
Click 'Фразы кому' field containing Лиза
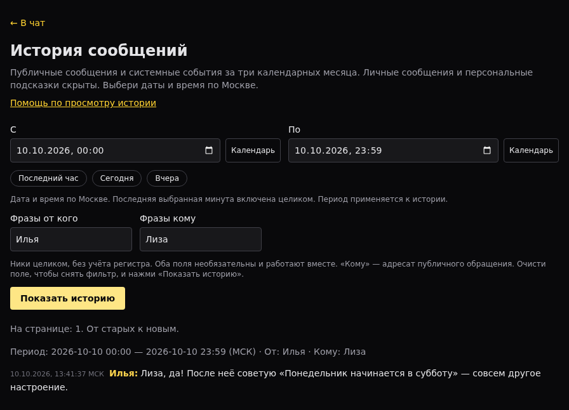pos(201,239)
